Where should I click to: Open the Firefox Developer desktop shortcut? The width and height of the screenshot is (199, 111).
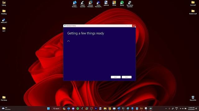click(x=75, y=4)
